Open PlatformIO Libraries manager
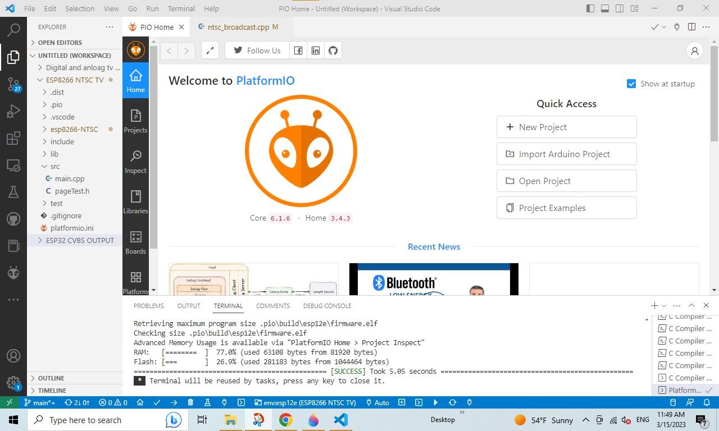 135,201
